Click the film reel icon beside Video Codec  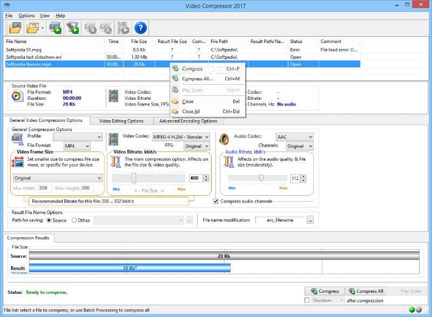pyautogui.click(x=113, y=140)
